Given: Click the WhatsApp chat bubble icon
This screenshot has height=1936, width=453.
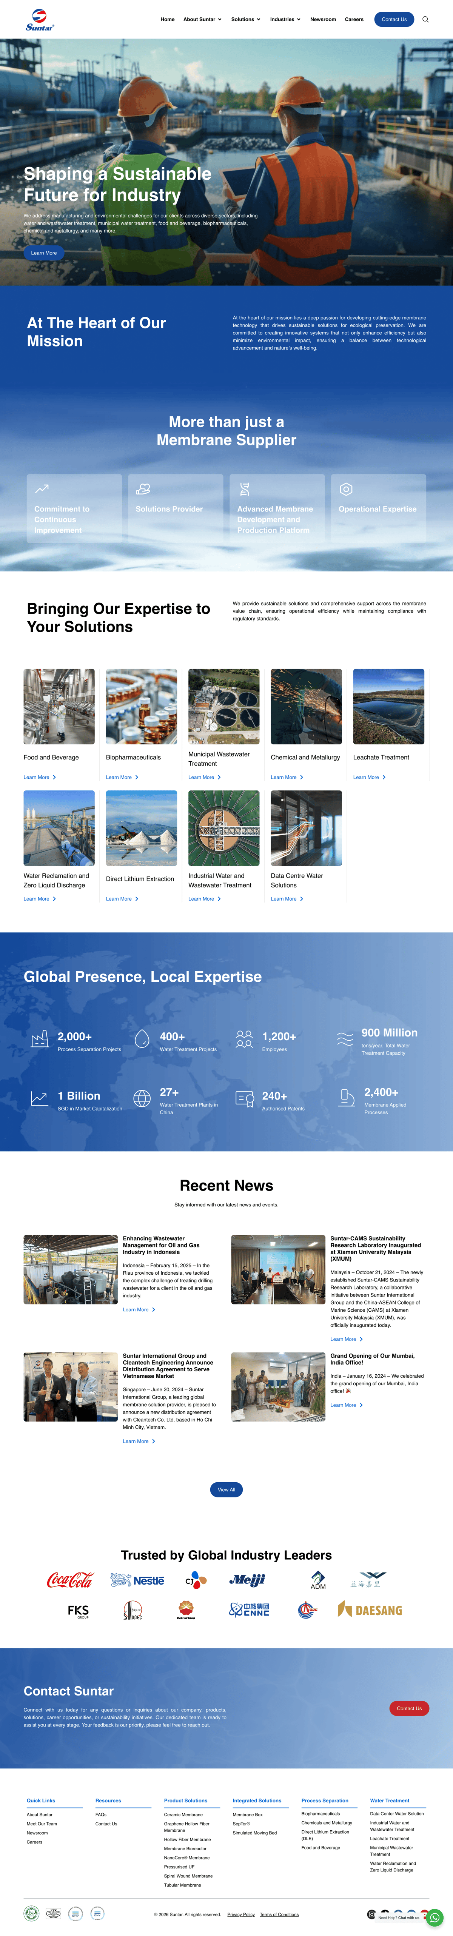Looking at the screenshot, I should 435,1917.
